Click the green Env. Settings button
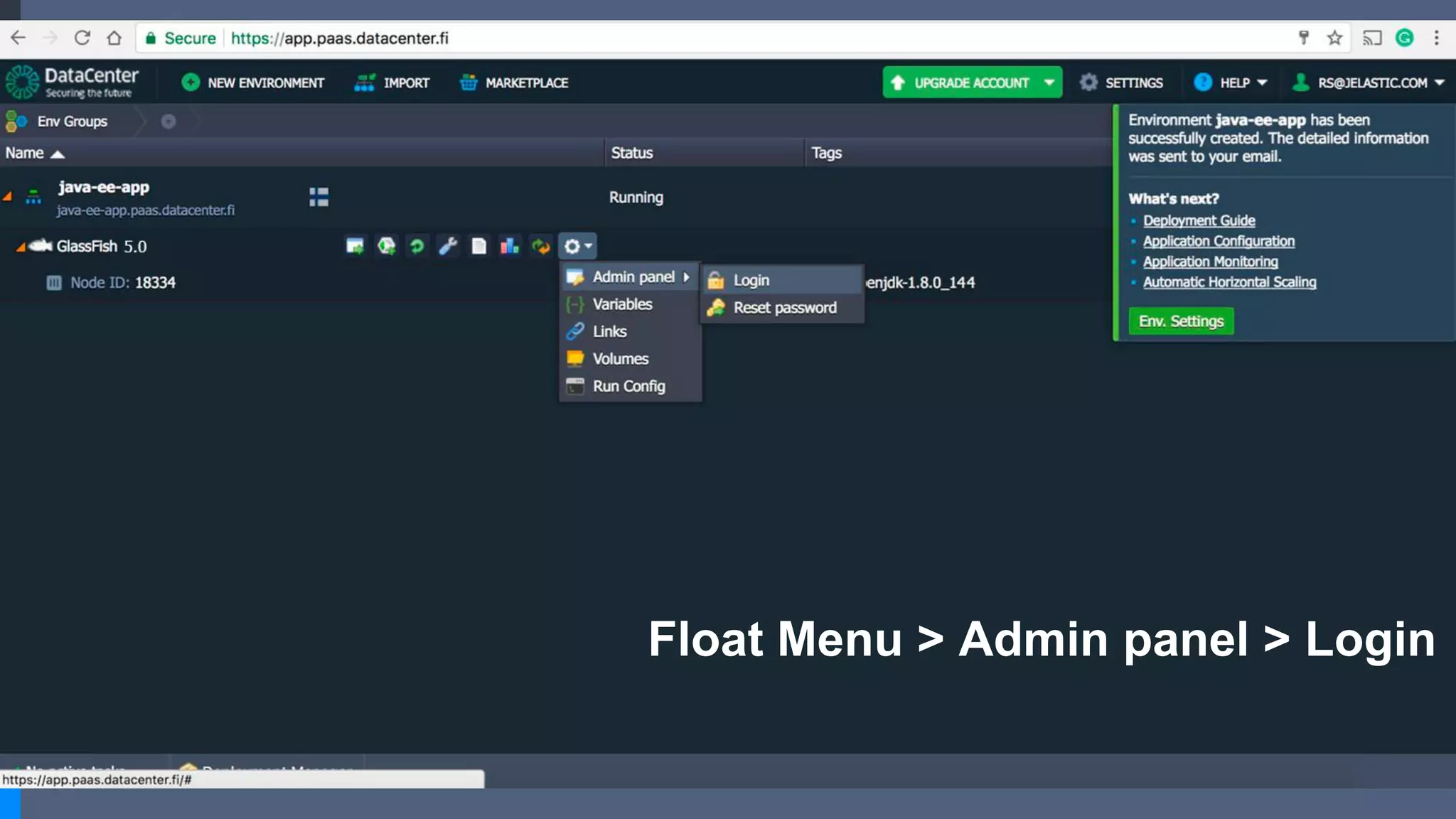The image size is (1456, 819). pyautogui.click(x=1181, y=321)
